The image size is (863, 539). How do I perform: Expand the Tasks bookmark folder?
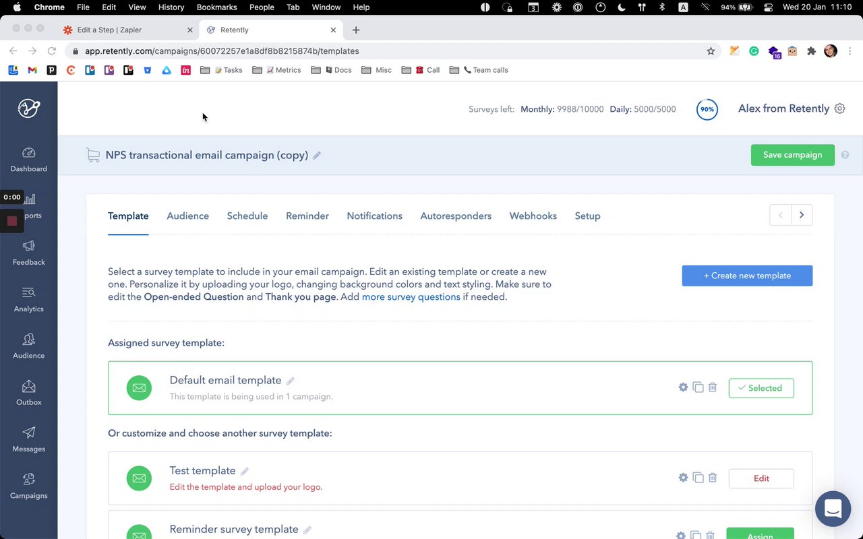click(x=221, y=70)
